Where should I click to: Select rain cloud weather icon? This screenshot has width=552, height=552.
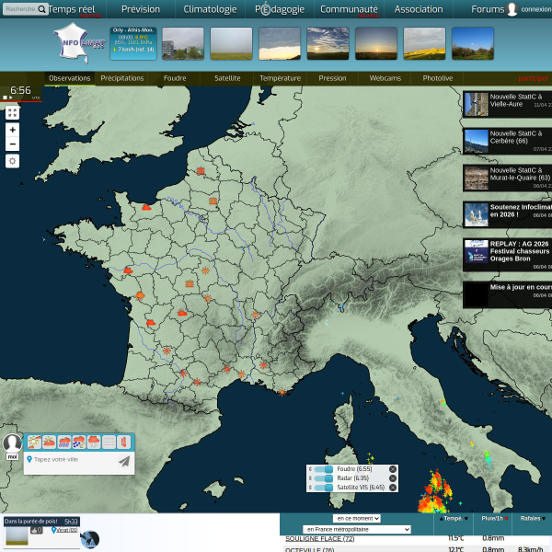pos(64,442)
